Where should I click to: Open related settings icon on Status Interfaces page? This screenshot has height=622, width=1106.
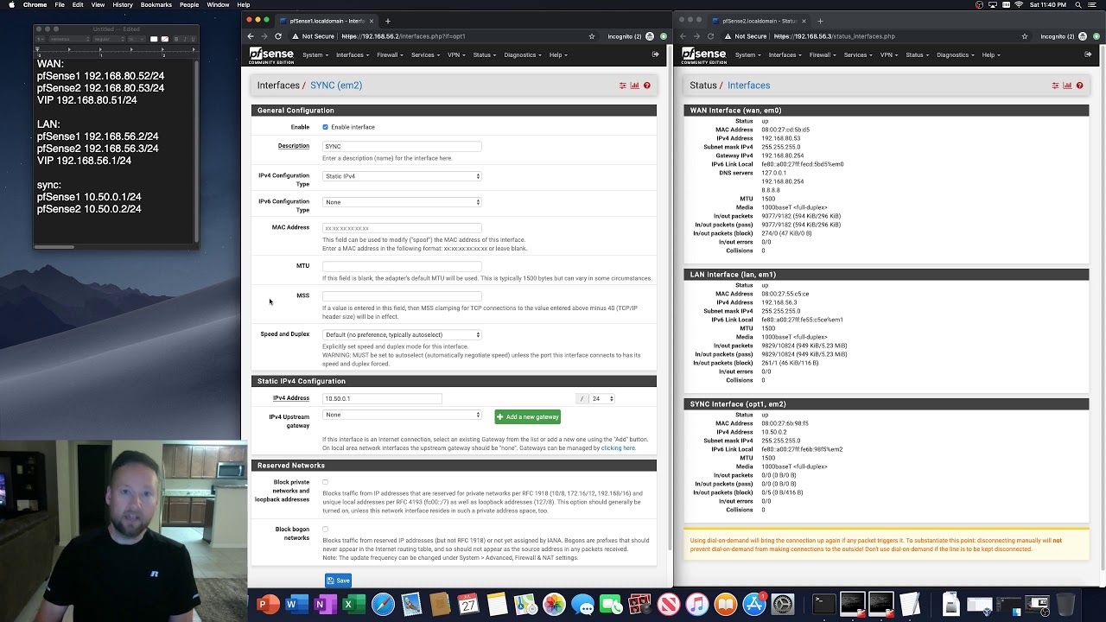pos(1055,86)
